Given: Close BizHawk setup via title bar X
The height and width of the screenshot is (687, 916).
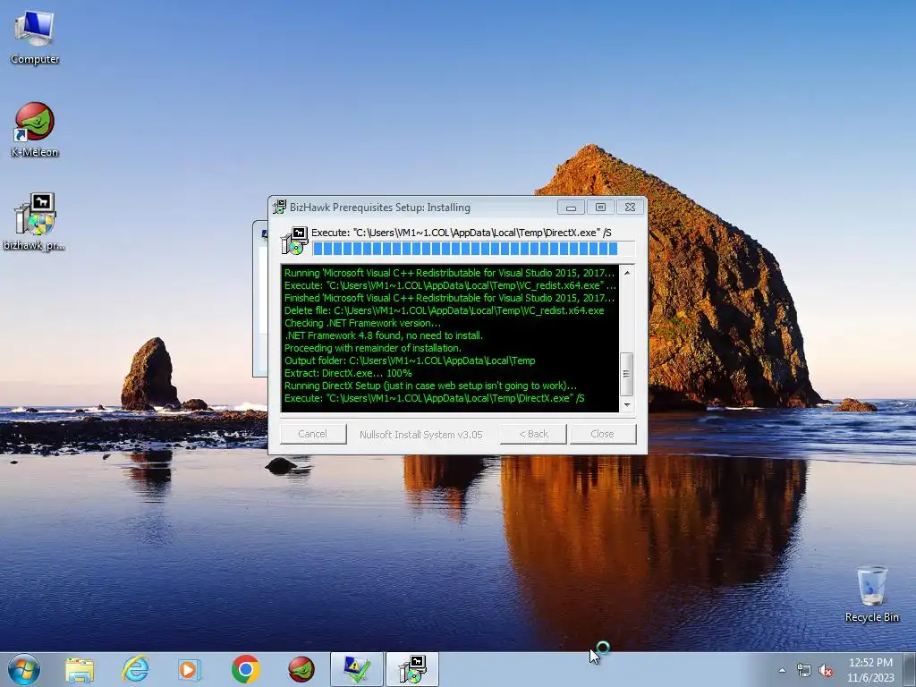Looking at the screenshot, I should (x=630, y=207).
